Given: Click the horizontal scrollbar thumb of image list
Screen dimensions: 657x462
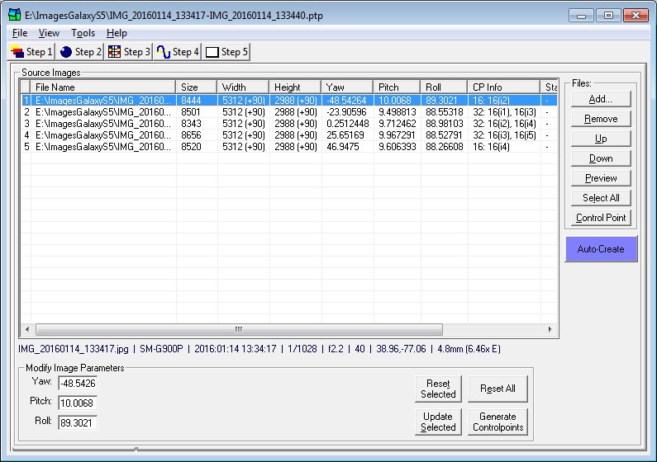Looking at the screenshot, I should pyautogui.click(x=239, y=329).
